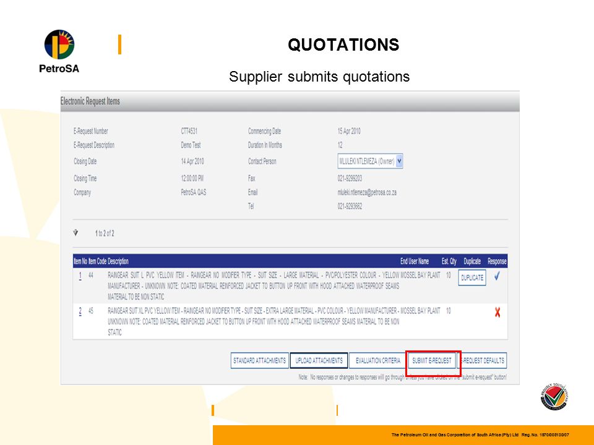Click the PetroSA logo
Screen dimensions: 594x445
[x=59, y=51]
